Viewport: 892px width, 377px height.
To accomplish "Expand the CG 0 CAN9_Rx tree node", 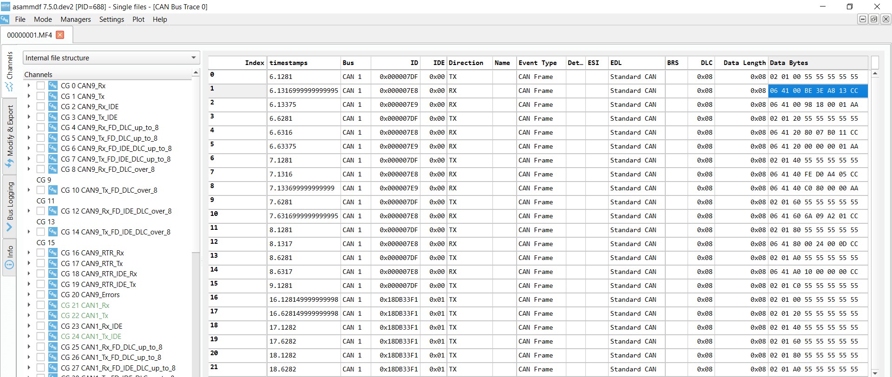I will 29,86.
